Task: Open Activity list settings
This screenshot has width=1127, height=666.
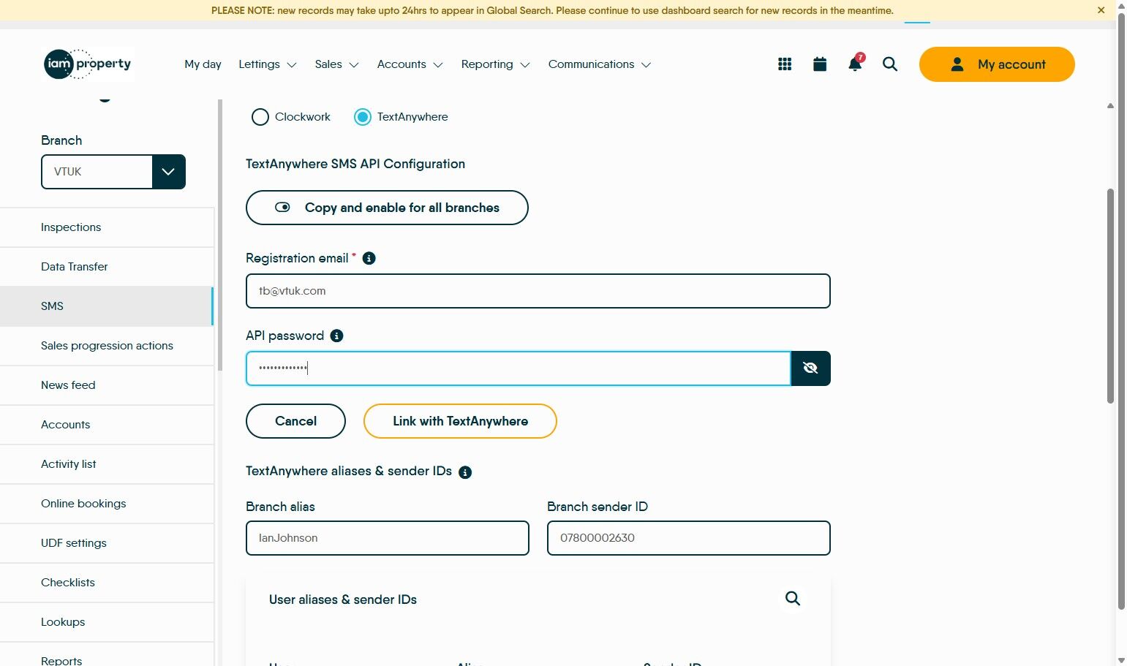Action: pyautogui.click(x=107, y=464)
